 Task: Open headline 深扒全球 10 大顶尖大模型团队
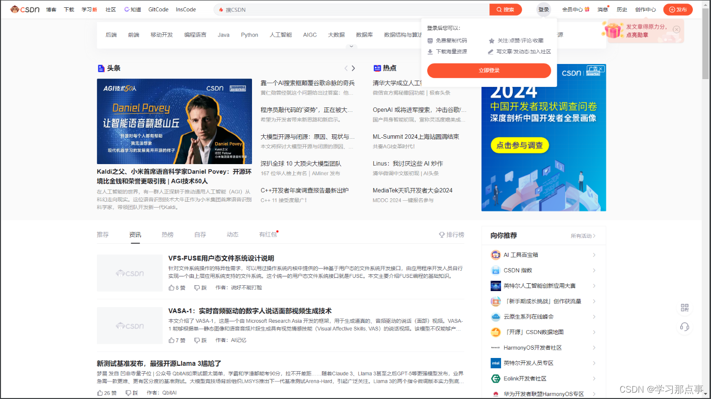301,164
